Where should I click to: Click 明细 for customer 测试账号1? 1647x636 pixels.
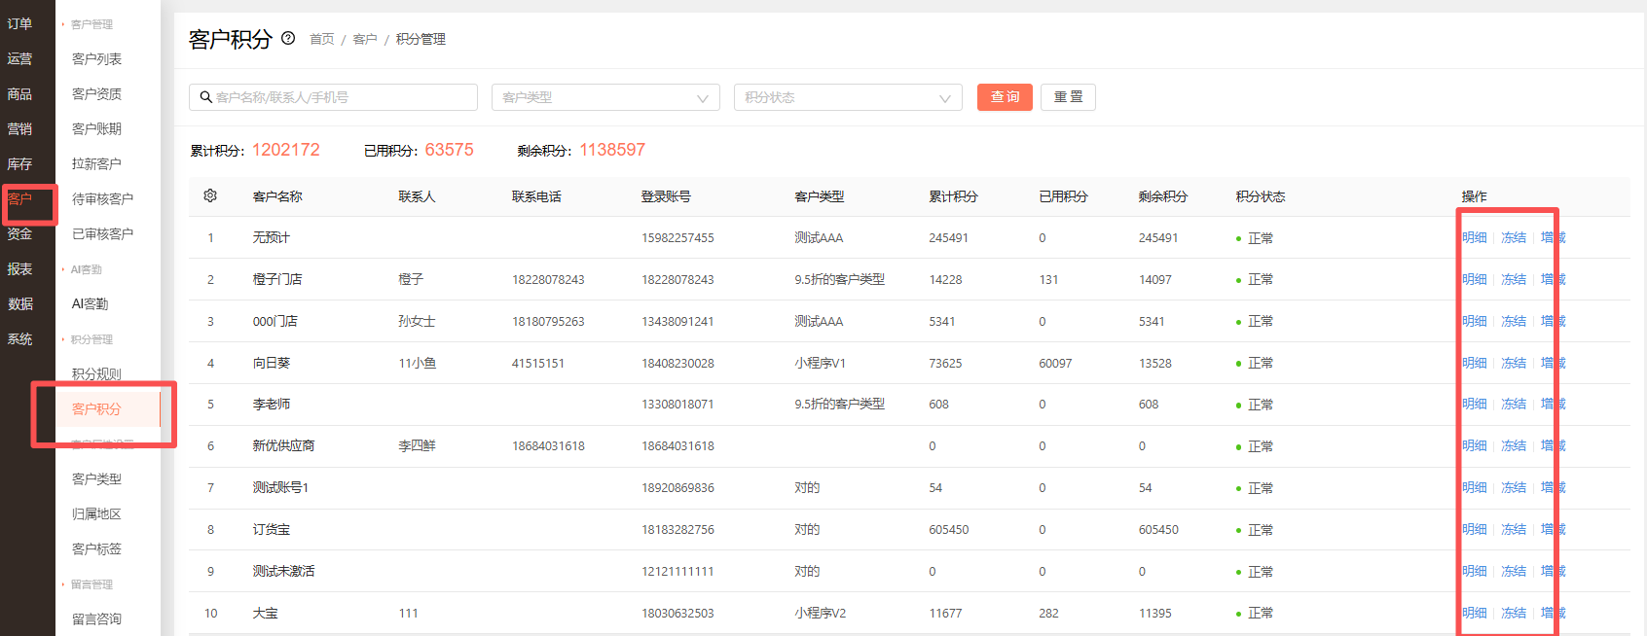point(1474,487)
